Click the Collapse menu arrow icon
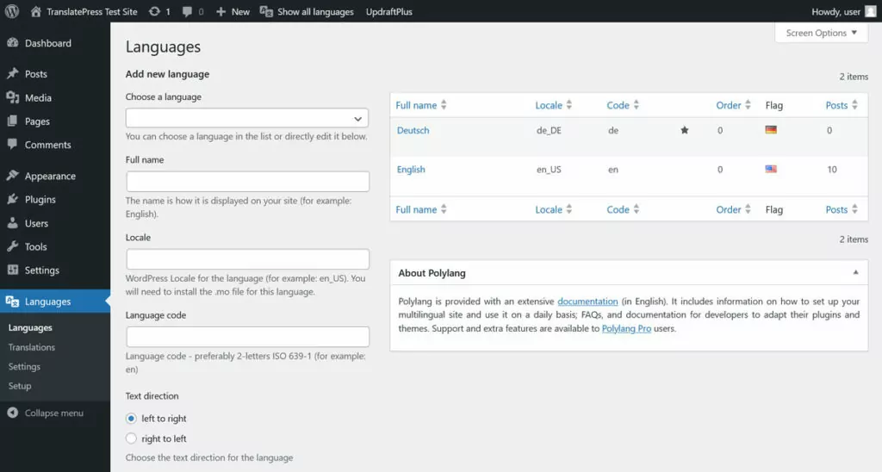Viewport: 882px width, 472px height. pyautogui.click(x=12, y=413)
